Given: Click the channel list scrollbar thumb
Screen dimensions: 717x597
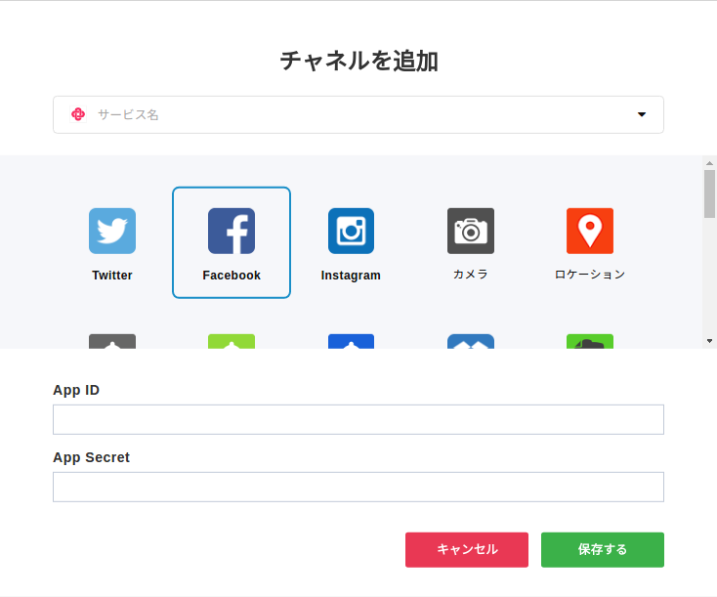Looking at the screenshot, I should (x=710, y=194).
